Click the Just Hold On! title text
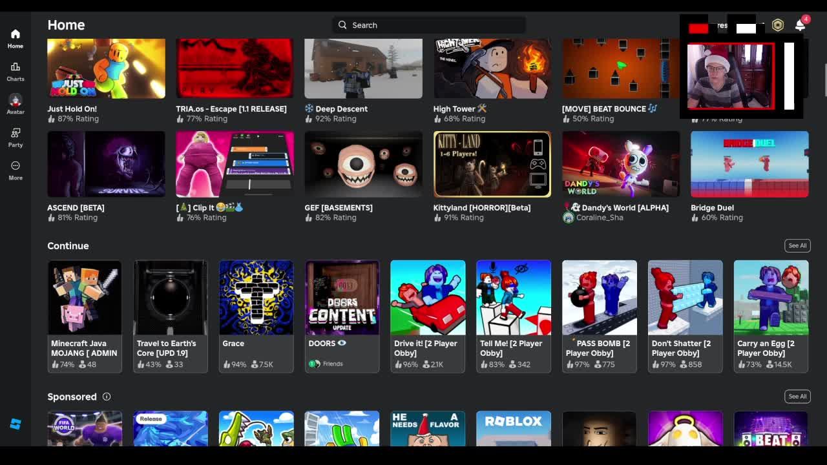827x465 pixels. 72,109
